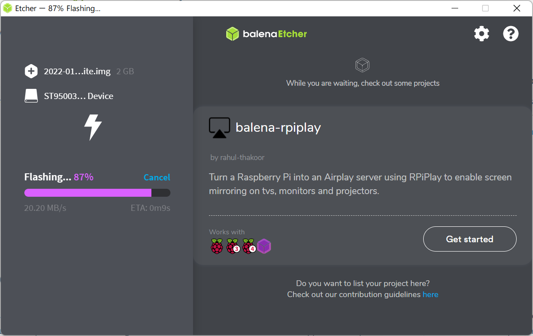Click the balenaEtcher logo
533x336 pixels.
click(x=266, y=34)
